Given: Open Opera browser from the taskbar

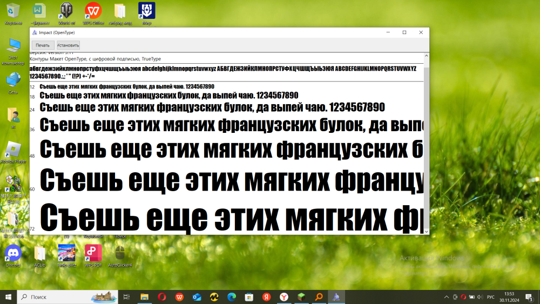Looking at the screenshot, I should tap(162, 297).
